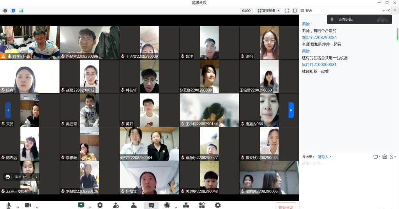This screenshot has width=399, height=209.
Task: Click the chat icon in bottom toolbar
Action: (151, 205)
